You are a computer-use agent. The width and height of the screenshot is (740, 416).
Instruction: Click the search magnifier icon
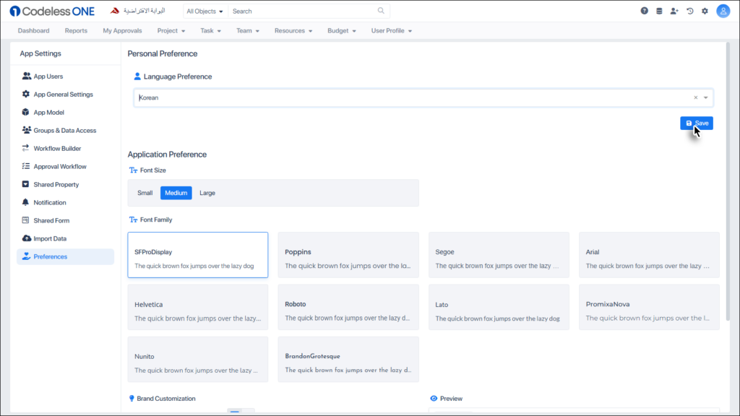[381, 11]
